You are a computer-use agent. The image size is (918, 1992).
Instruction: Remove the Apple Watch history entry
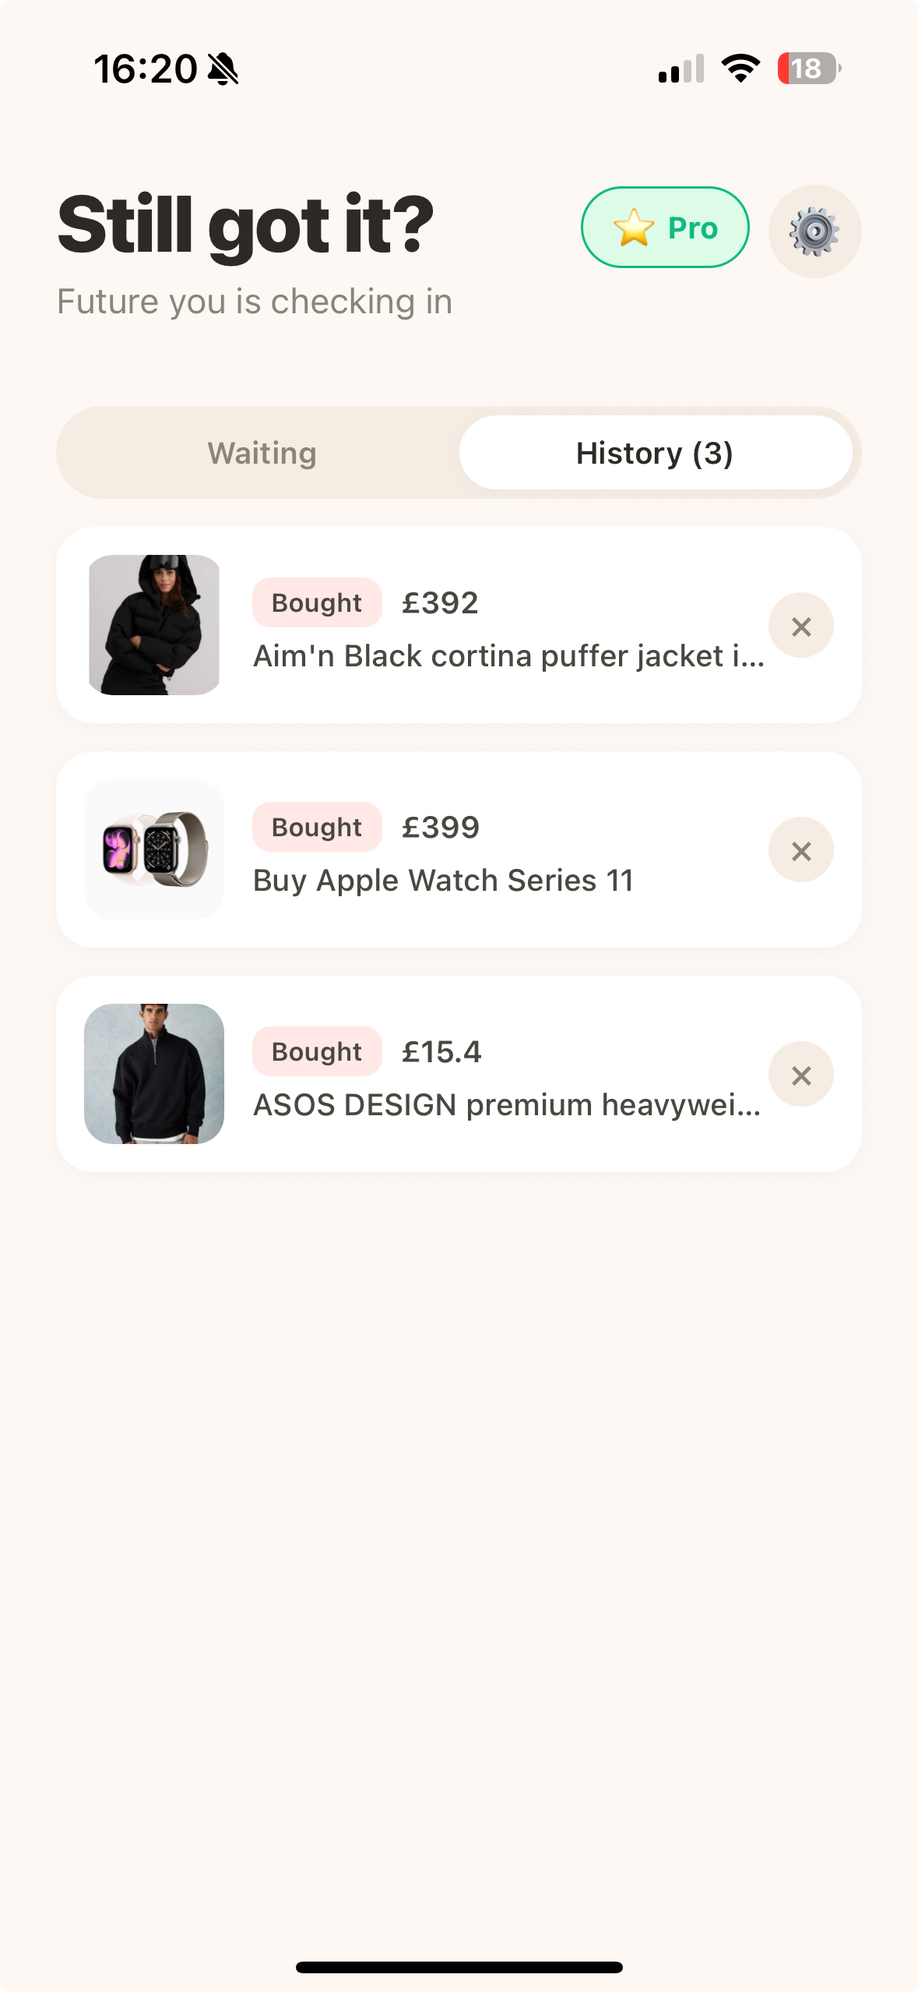point(800,850)
